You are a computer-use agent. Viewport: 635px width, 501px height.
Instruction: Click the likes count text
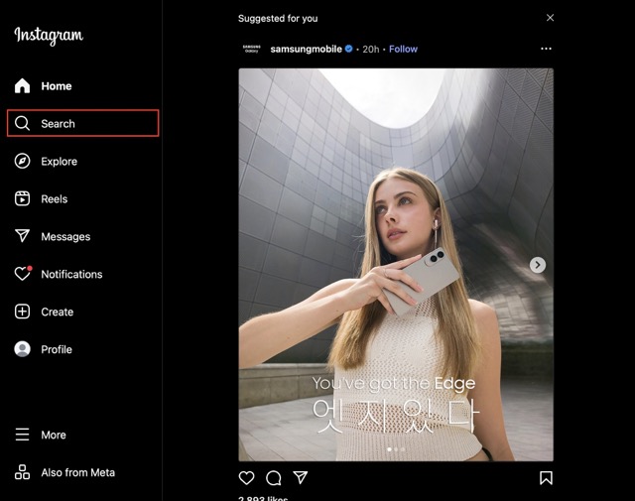[x=263, y=498]
